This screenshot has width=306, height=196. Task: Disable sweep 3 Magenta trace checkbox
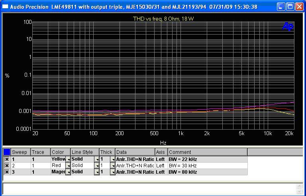click(x=7, y=172)
